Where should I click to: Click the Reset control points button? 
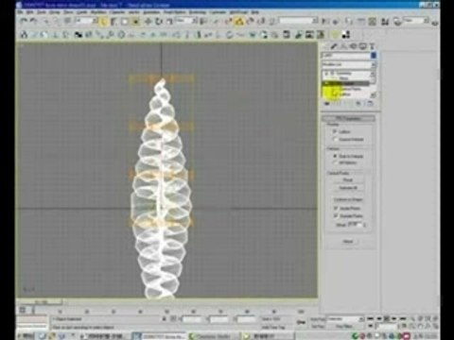click(x=348, y=179)
